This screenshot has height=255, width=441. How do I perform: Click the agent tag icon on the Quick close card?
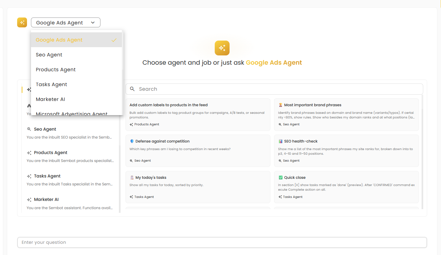coord(280,197)
